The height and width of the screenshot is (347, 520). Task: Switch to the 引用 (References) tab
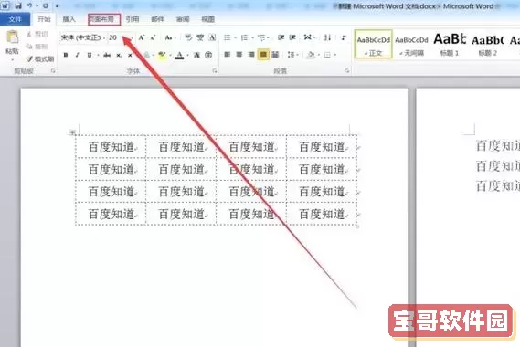click(x=133, y=19)
